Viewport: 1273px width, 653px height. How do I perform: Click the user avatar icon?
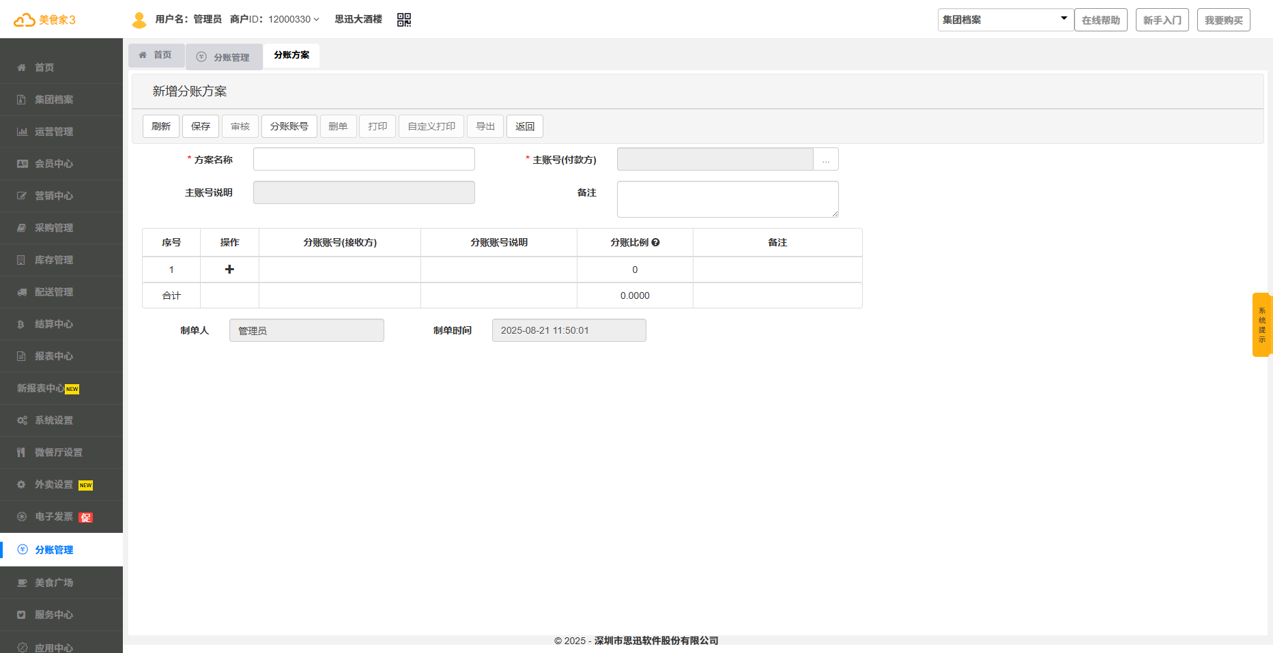pyautogui.click(x=139, y=20)
